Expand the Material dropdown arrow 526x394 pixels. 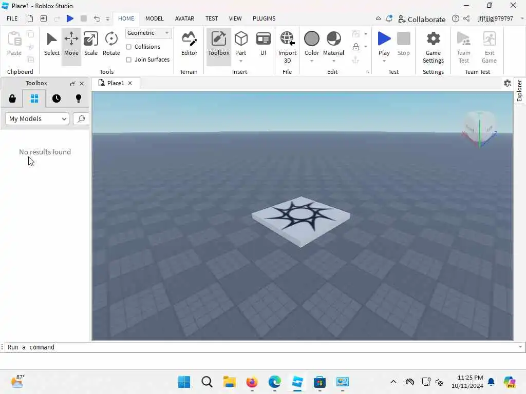pyautogui.click(x=333, y=61)
